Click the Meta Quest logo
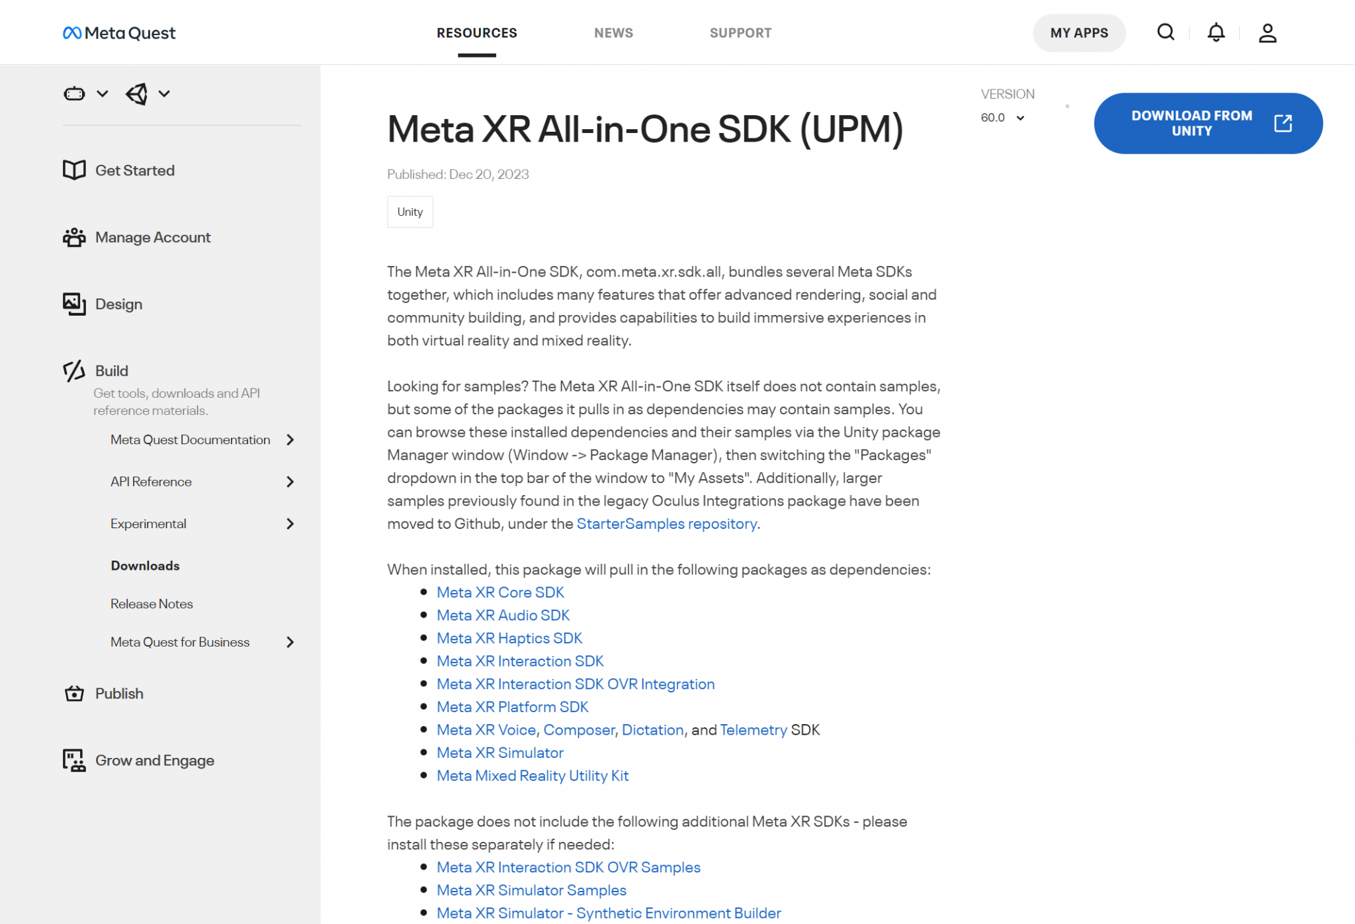 point(119,32)
